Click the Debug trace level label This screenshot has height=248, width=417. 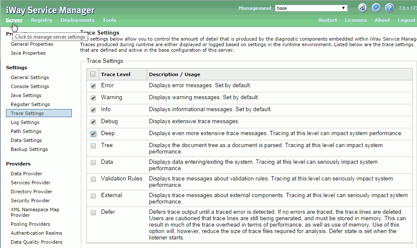click(109, 121)
